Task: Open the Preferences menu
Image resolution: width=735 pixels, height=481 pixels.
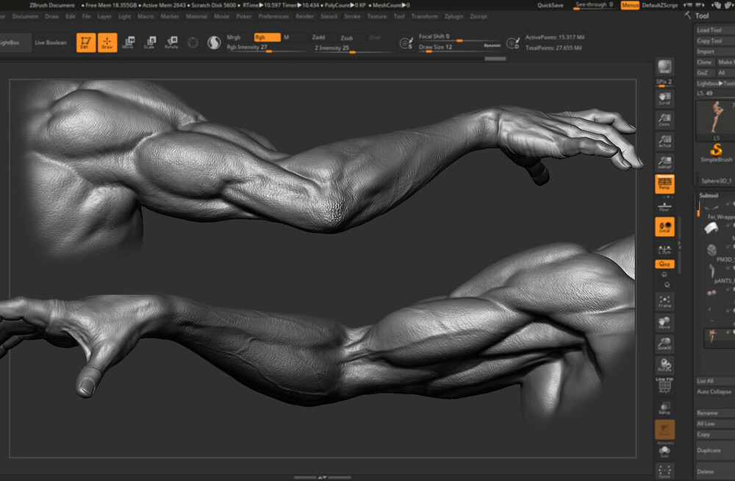Action: [273, 16]
